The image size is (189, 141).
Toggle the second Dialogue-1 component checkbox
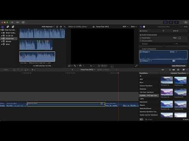141,61
